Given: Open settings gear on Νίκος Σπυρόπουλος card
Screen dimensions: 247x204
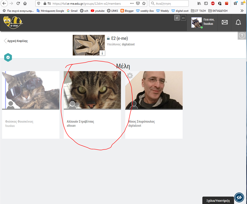Looking at the screenshot, I should pyautogui.click(x=130, y=76).
